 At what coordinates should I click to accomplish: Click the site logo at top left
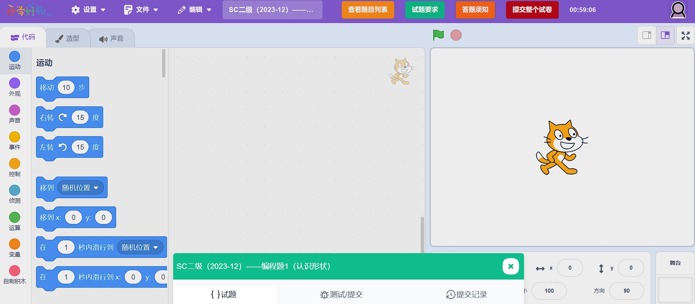click(x=29, y=10)
